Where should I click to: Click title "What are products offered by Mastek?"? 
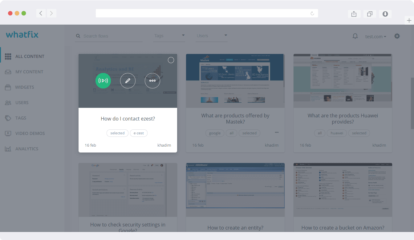coord(235,119)
